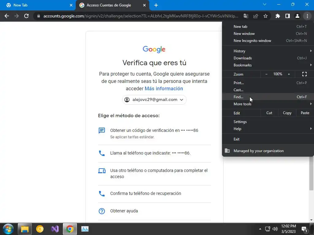Open the Más información link
The width and height of the screenshot is (314, 235).
[x=164, y=88]
